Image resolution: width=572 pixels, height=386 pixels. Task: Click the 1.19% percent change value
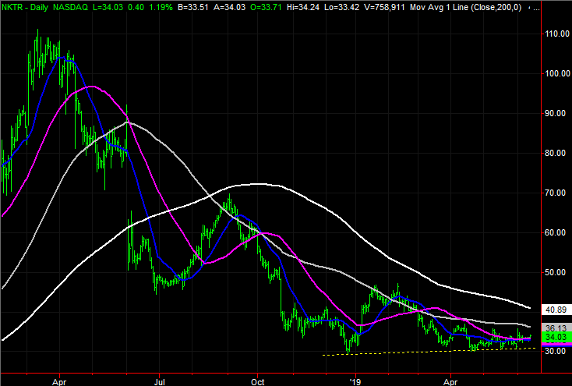point(156,7)
